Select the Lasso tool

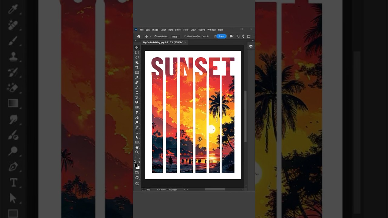137,58
